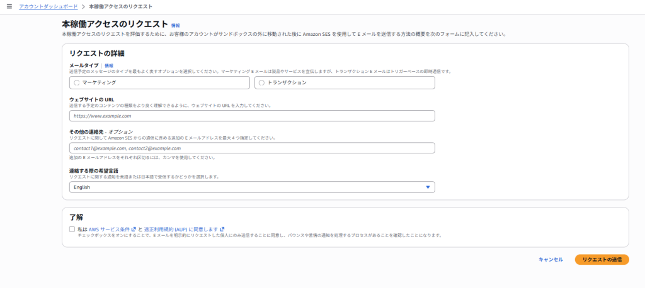
Task: Expand the 連絡する際の希望言語 dropdown showing English
Action: 252,187
